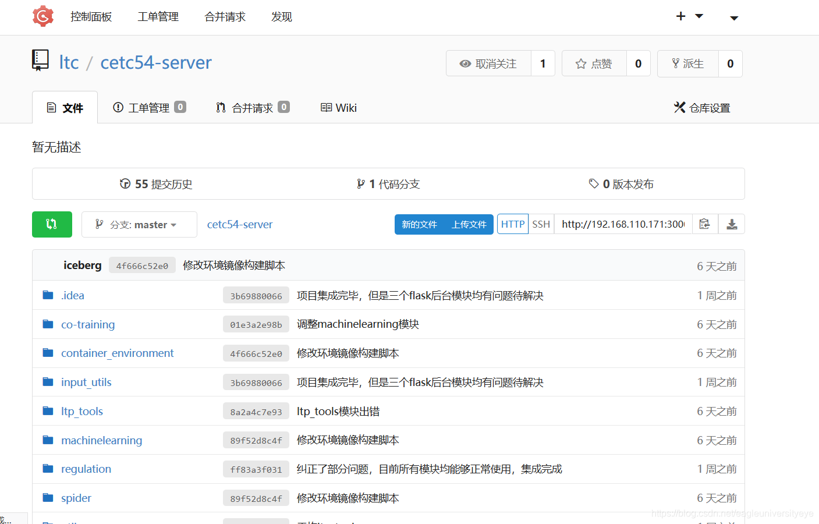Click the plus create icon
Image resolution: width=819 pixels, height=524 pixels.
680,16
